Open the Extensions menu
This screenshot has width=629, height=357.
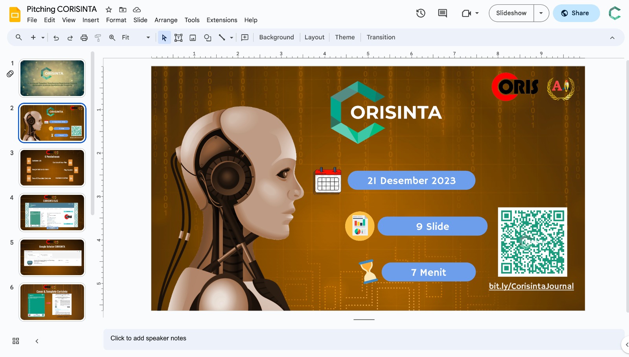click(x=222, y=20)
